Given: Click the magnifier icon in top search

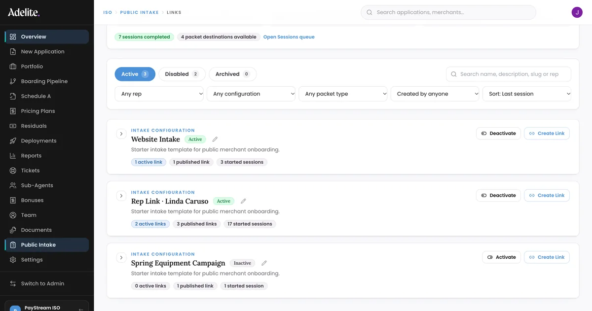Looking at the screenshot, I should (369, 12).
